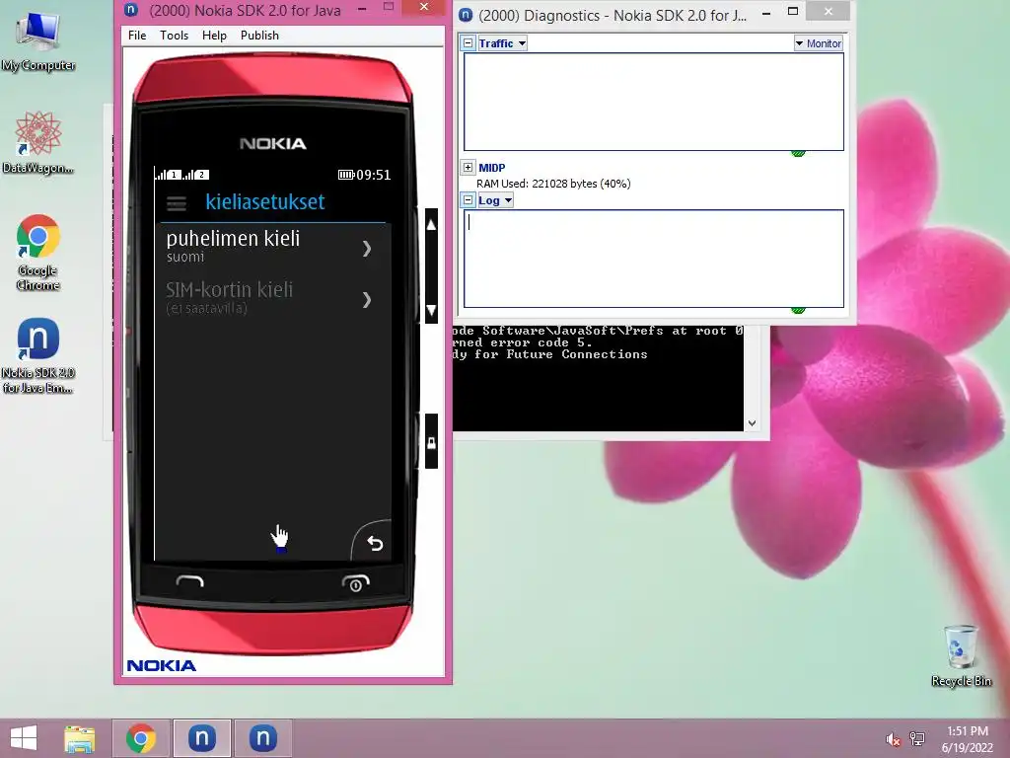Image resolution: width=1010 pixels, height=758 pixels.
Task: Open the Log dropdown arrow
Action: (x=508, y=200)
